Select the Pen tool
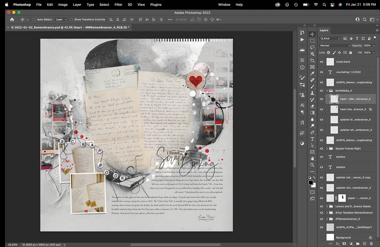Image resolution: width=380 pixels, height=247 pixels. point(312,132)
